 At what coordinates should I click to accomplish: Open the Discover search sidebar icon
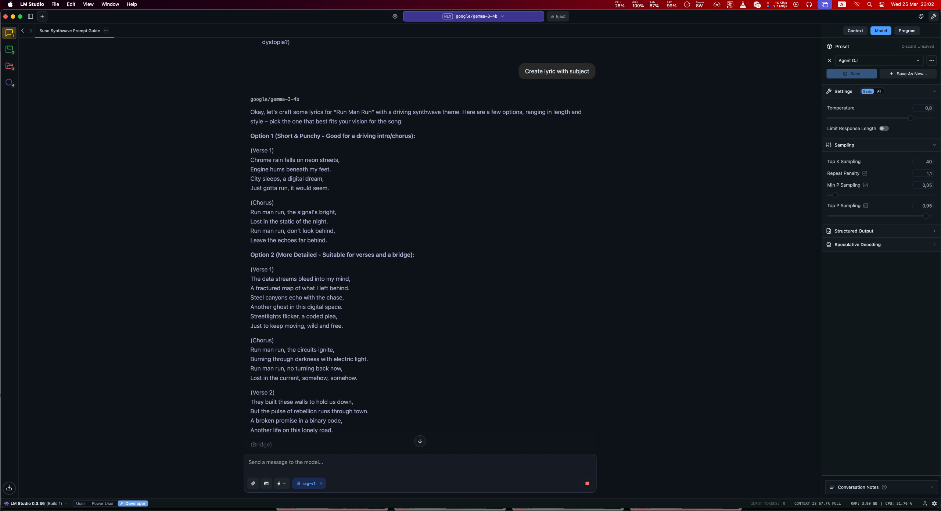[9, 82]
